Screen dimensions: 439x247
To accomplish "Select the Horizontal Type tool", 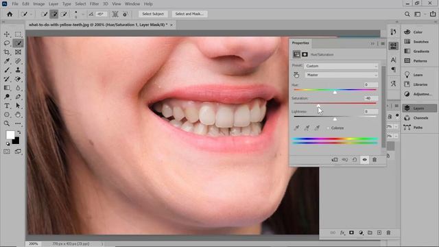I will (7, 106).
